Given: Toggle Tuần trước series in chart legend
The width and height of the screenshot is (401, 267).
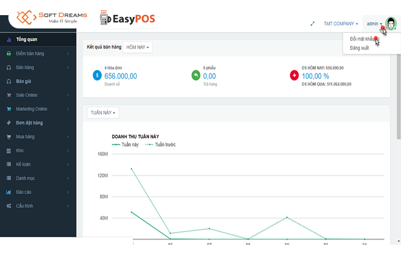Looking at the screenshot, I should (x=165, y=145).
